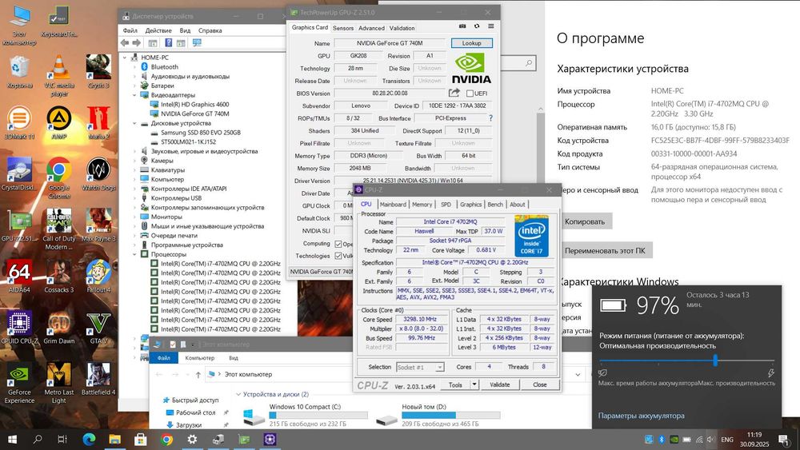Click the GPU-Z refresh icon
The image size is (800, 450).
coord(477,26)
